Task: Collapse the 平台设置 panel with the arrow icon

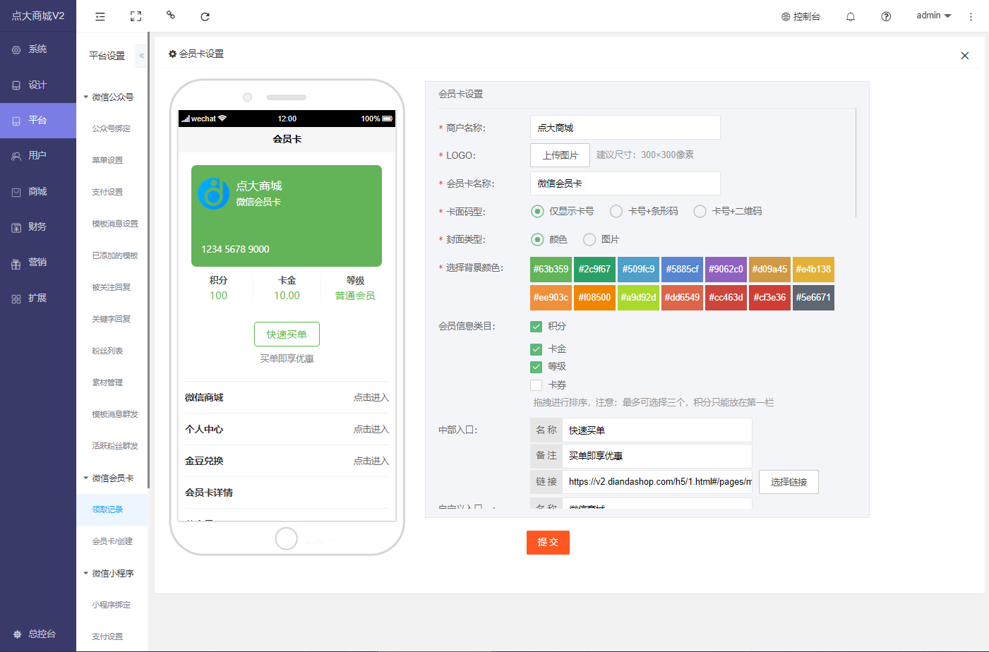Action: click(x=141, y=55)
